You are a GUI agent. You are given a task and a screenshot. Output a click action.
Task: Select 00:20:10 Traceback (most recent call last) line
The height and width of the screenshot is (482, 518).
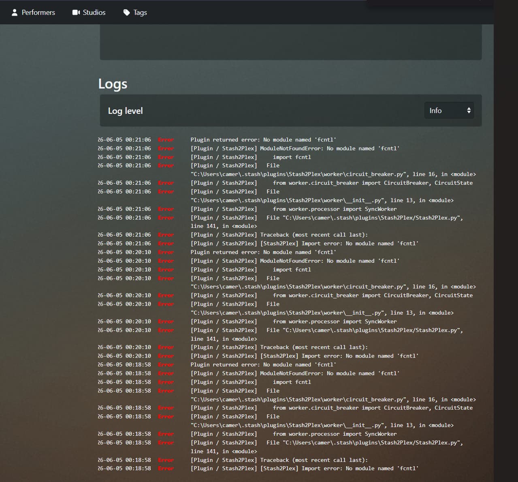tap(279, 347)
